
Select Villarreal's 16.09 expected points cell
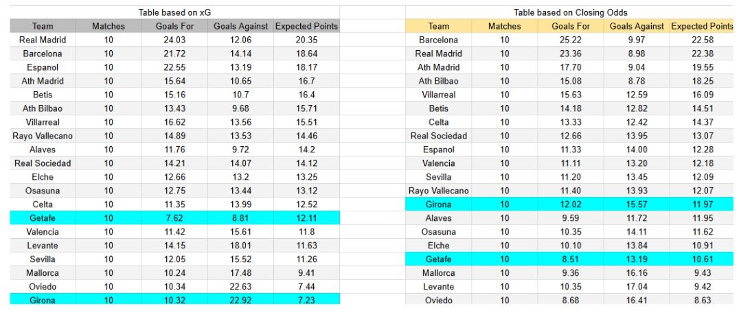tap(702, 95)
